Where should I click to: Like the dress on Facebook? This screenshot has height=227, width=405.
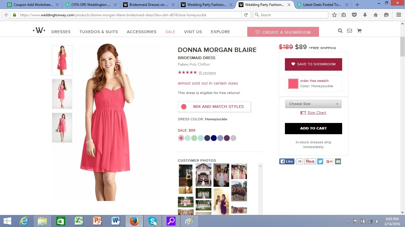coord(287,161)
